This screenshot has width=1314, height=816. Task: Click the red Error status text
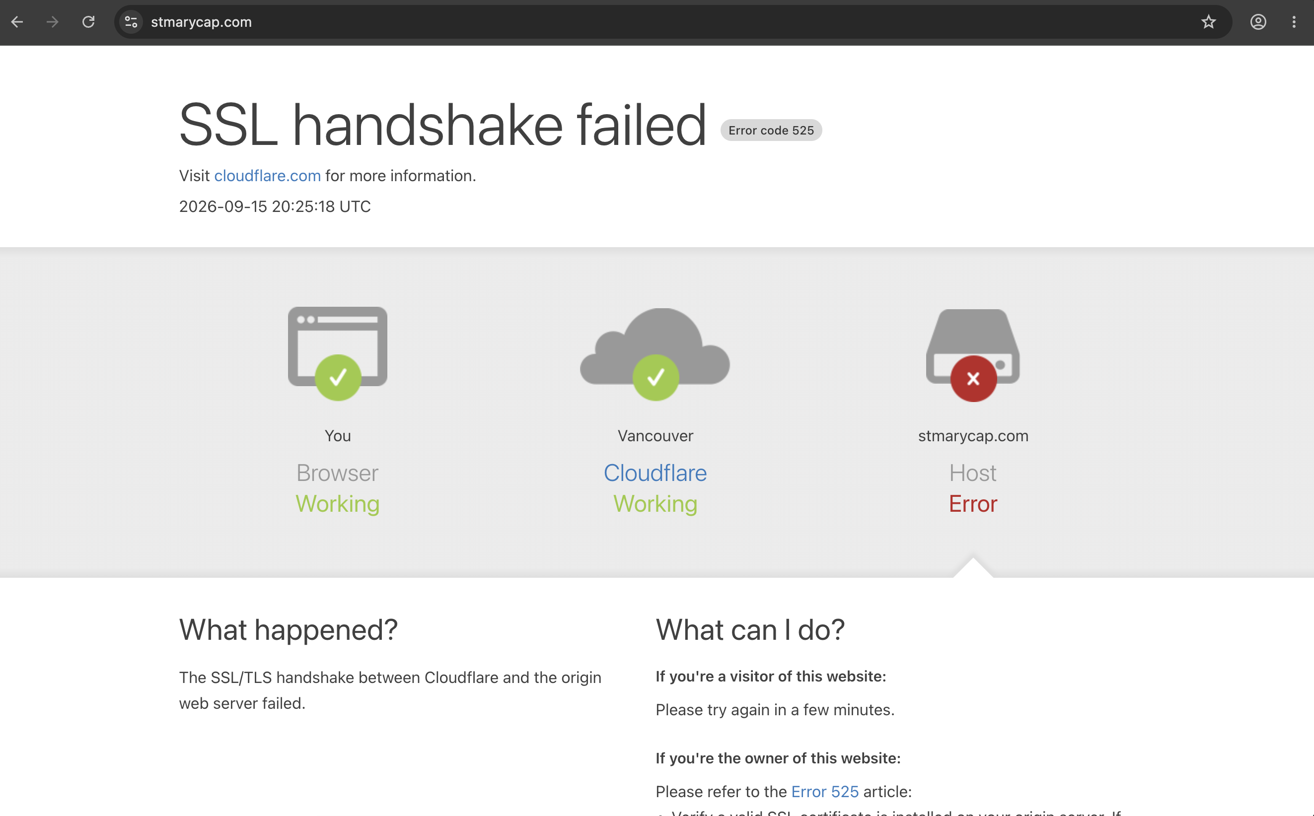(x=973, y=504)
